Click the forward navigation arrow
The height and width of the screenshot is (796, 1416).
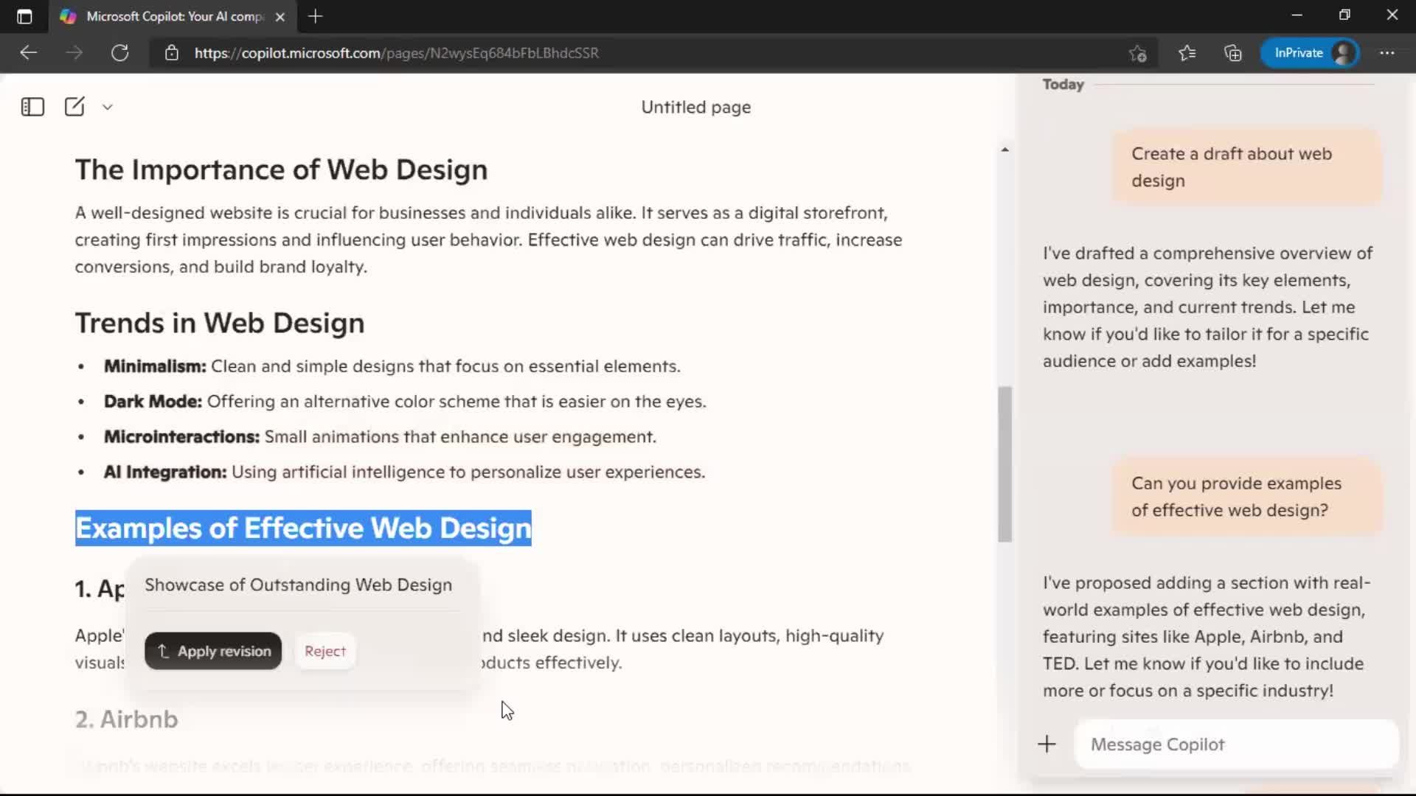(74, 53)
